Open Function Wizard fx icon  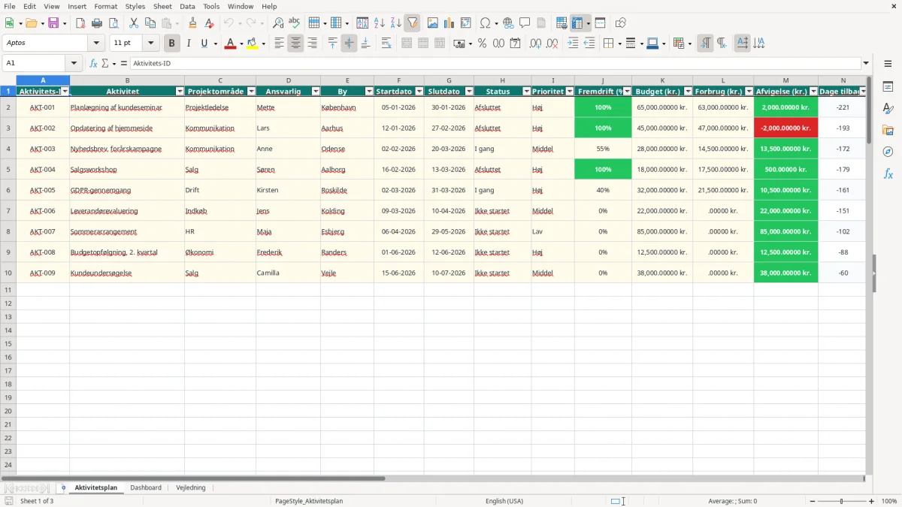(93, 63)
